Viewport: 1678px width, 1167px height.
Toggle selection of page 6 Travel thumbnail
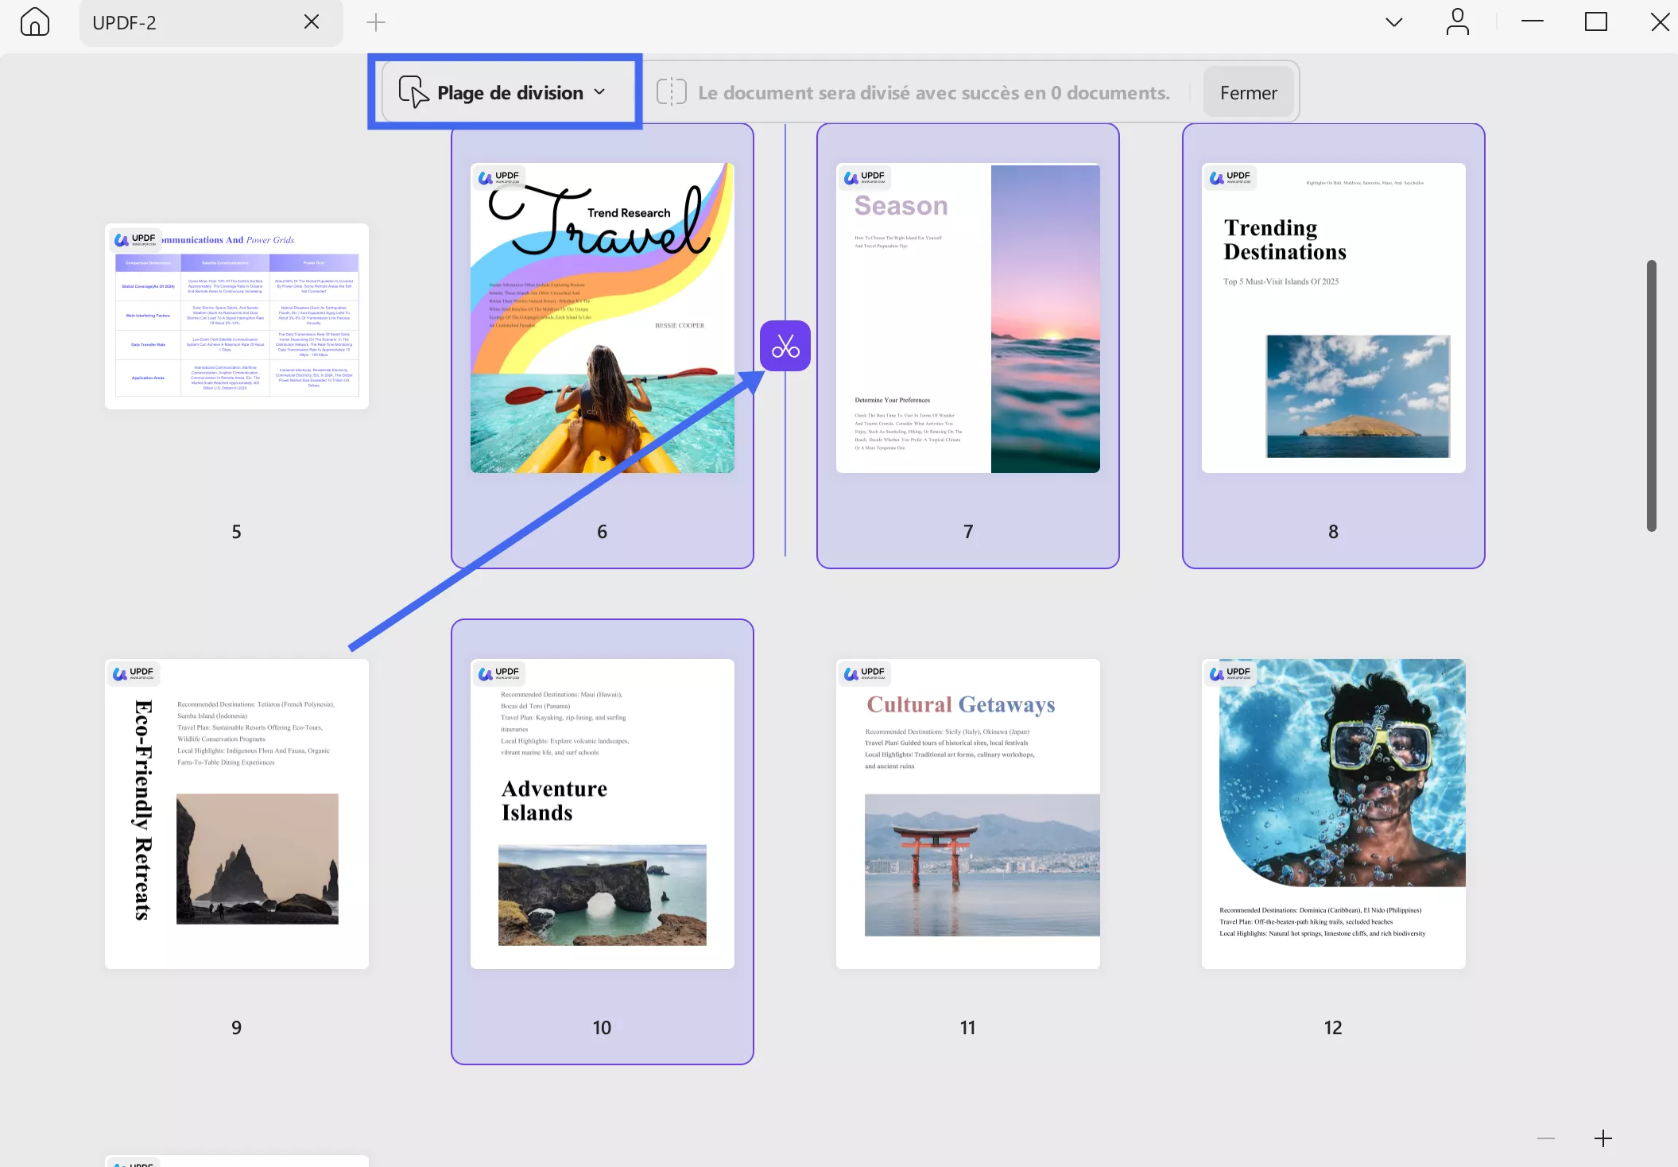(602, 318)
